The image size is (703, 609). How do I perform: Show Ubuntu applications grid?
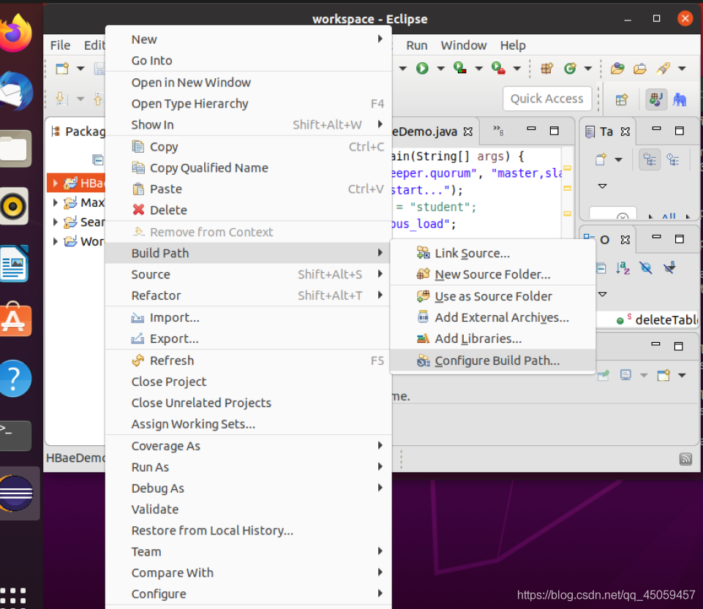point(13,598)
